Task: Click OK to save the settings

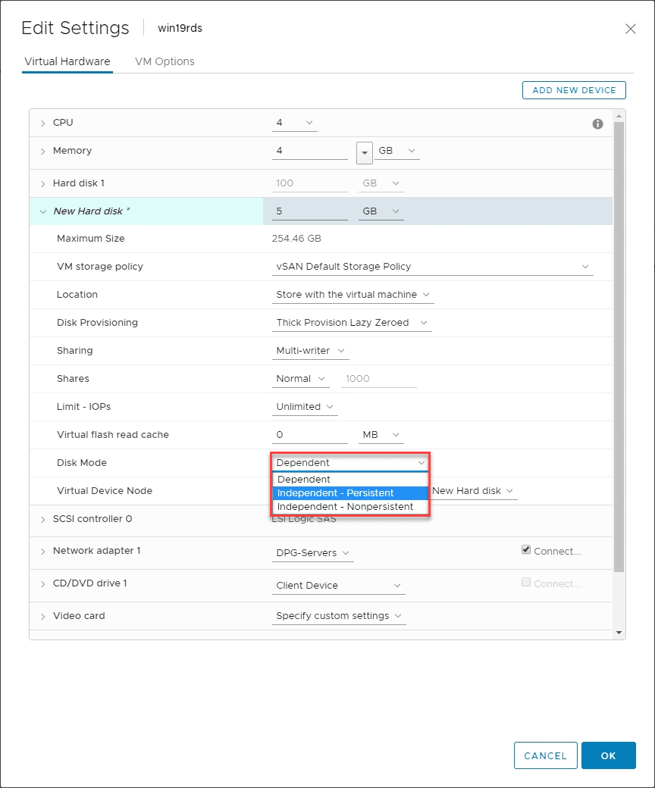Action: (609, 755)
